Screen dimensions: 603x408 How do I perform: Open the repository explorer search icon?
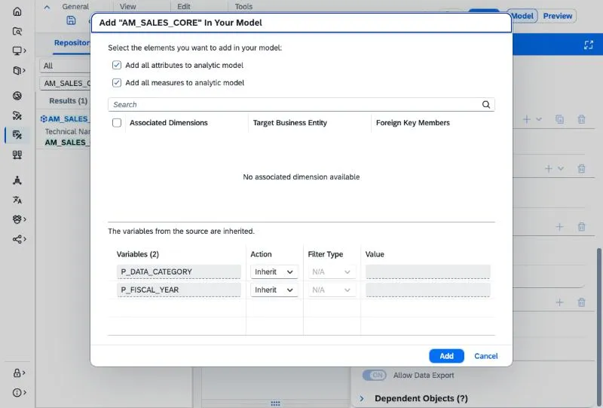point(17,31)
